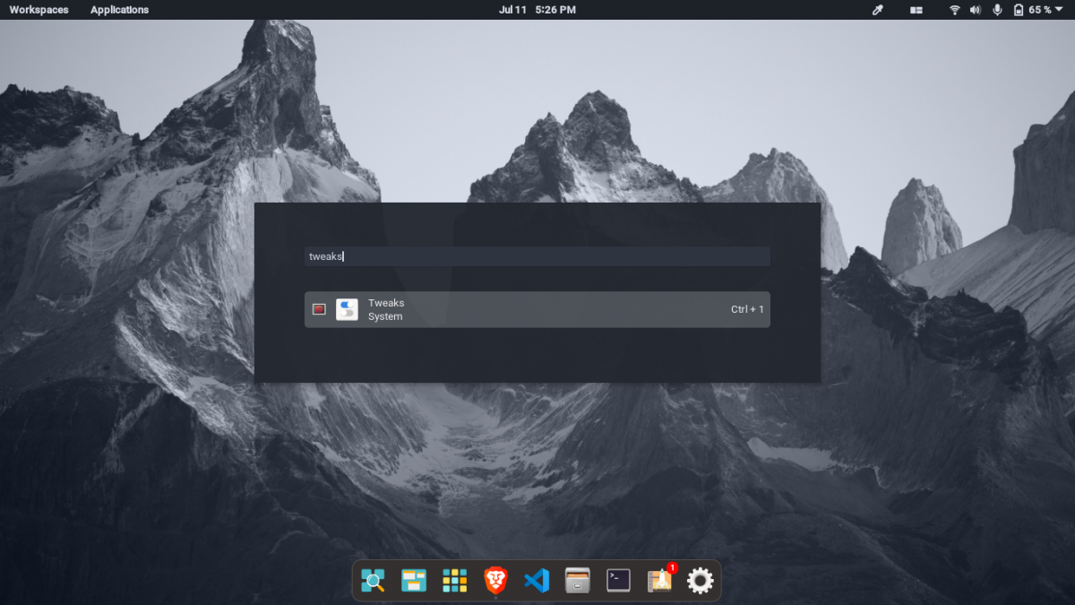Click the magnifier search icon in the dock
The image size is (1075, 605).
[x=374, y=580]
